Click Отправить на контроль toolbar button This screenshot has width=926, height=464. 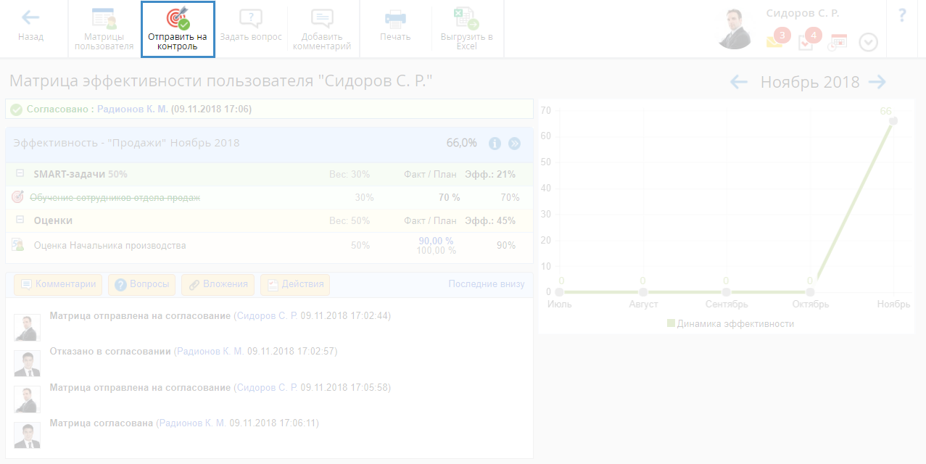(178, 18)
